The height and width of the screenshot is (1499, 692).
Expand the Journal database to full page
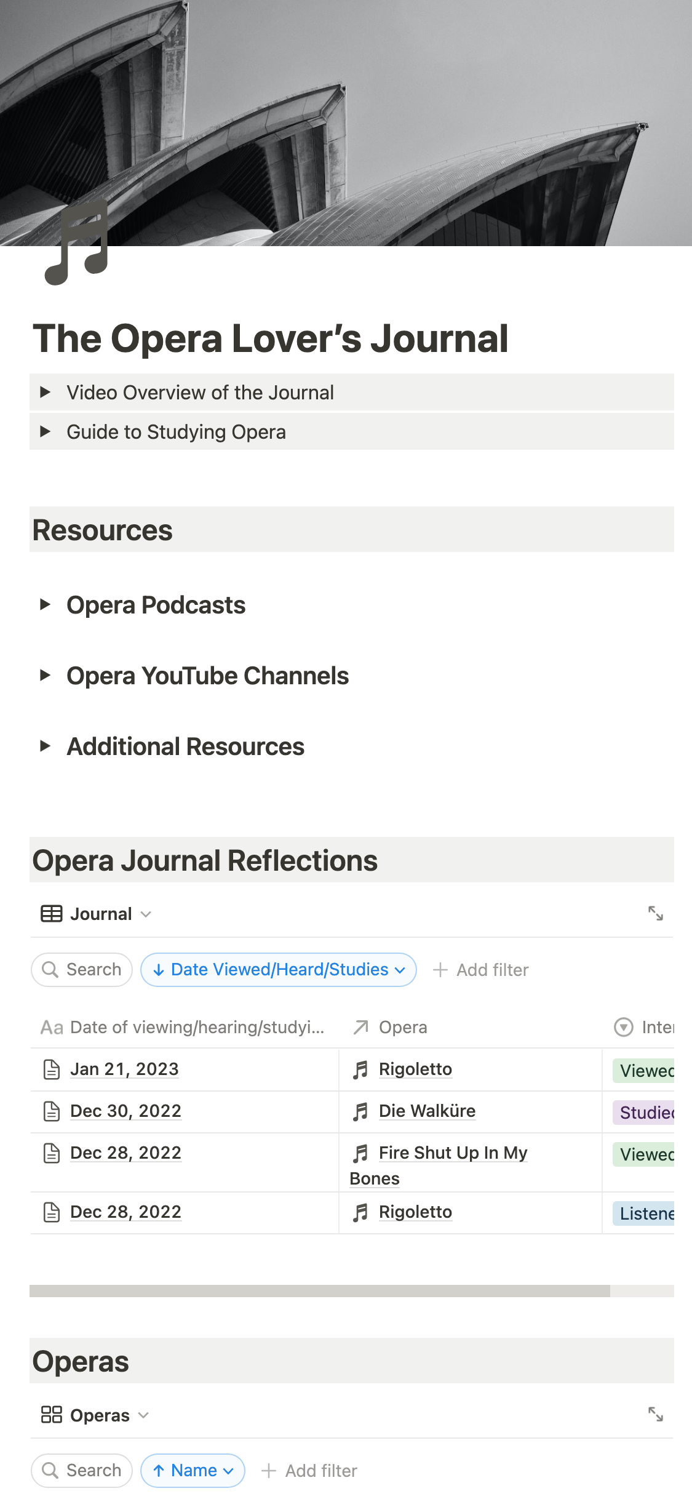(655, 913)
